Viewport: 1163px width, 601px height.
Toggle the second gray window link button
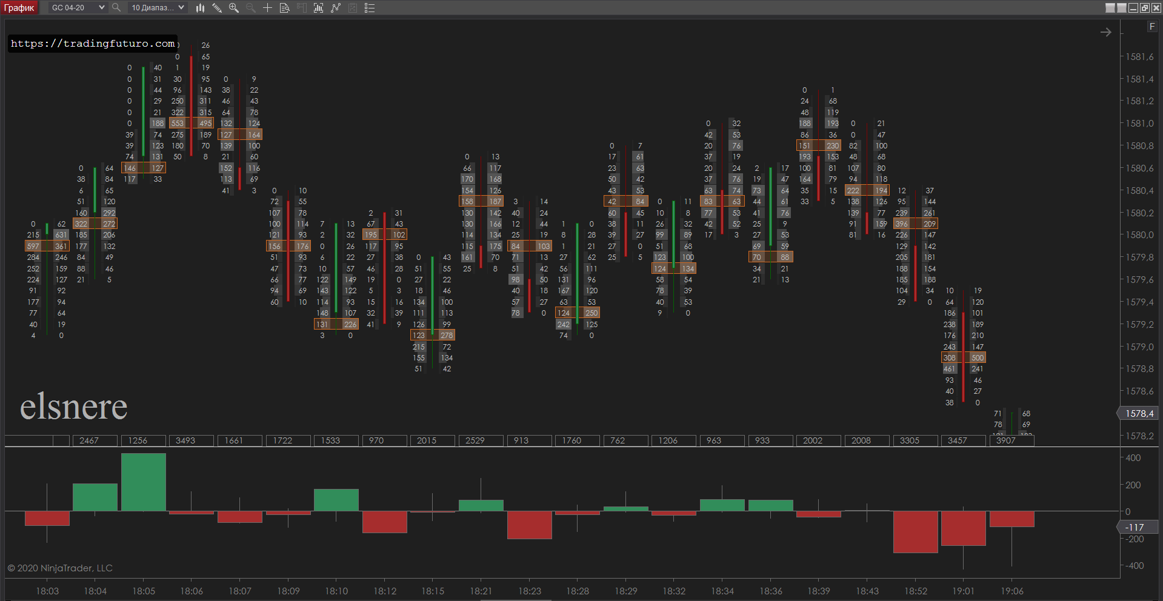pyautogui.click(x=1122, y=8)
